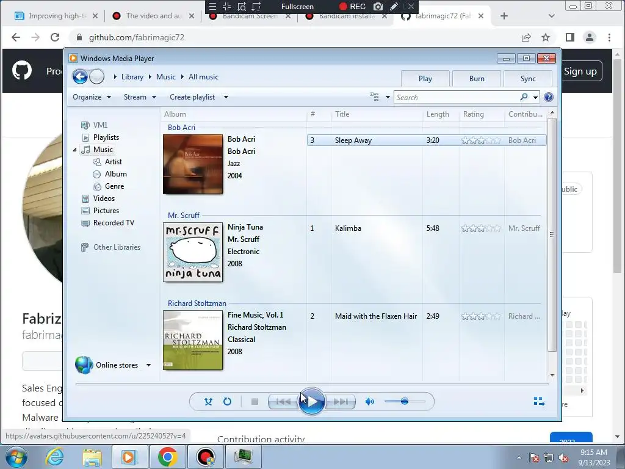Click the View options icon
This screenshot has height=469, width=625.
tap(374, 97)
